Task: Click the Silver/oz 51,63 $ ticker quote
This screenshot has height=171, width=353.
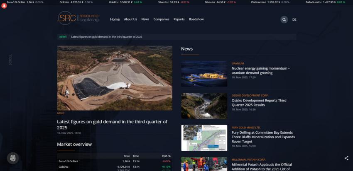Action: (174, 2)
